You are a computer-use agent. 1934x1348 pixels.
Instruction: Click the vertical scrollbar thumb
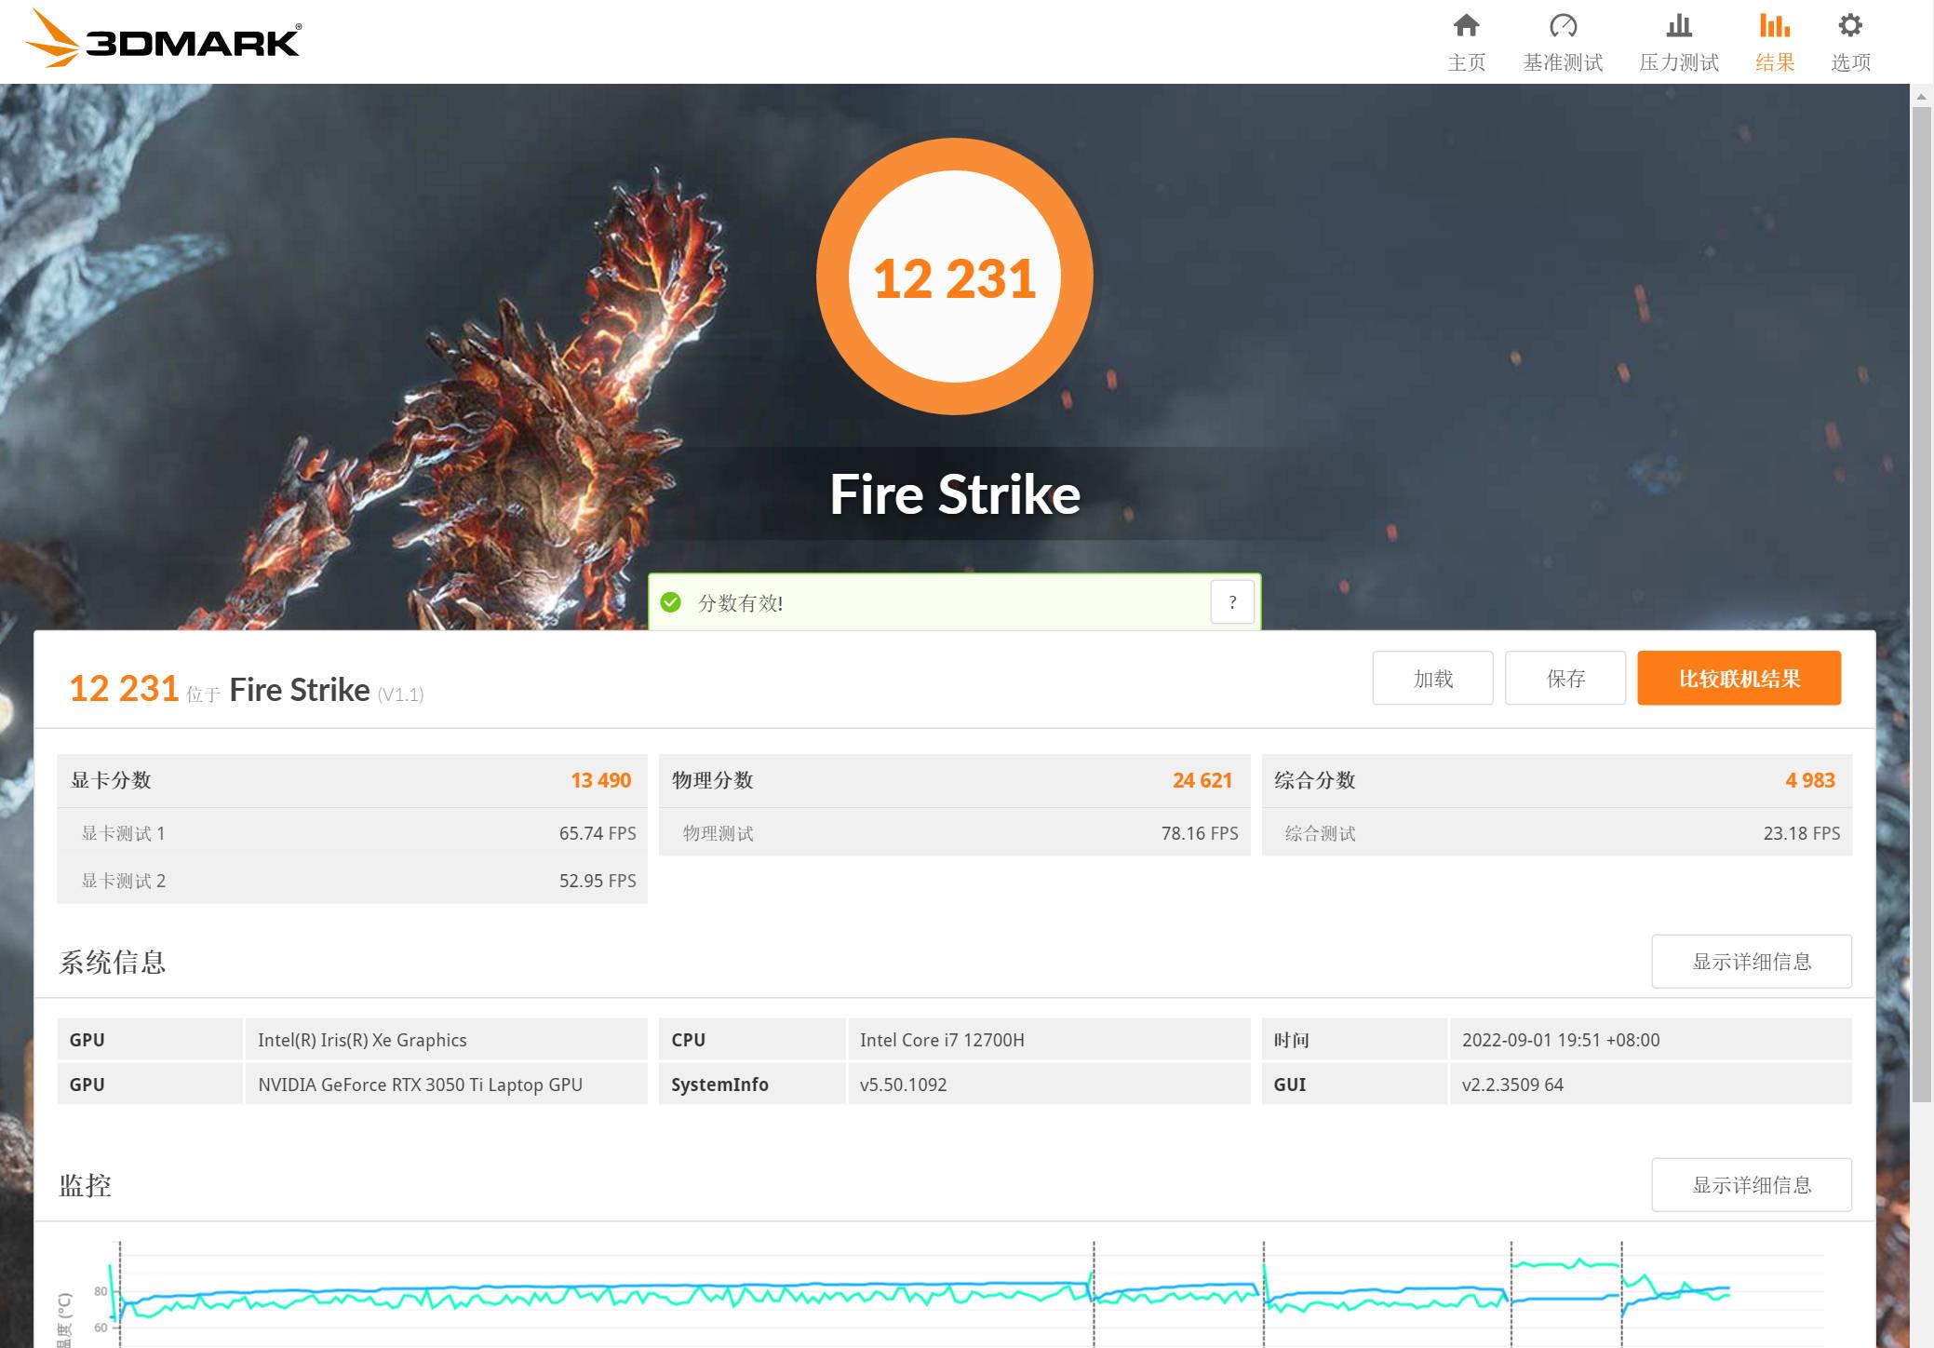click(x=1922, y=605)
